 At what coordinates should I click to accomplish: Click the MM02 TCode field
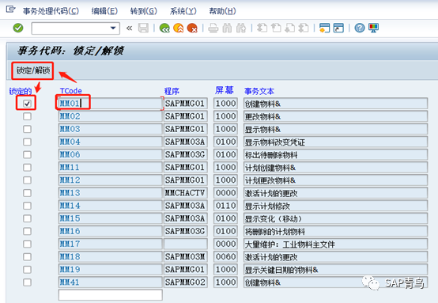pos(110,116)
